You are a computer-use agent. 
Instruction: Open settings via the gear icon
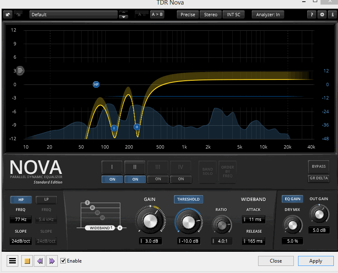click(x=322, y=15)
